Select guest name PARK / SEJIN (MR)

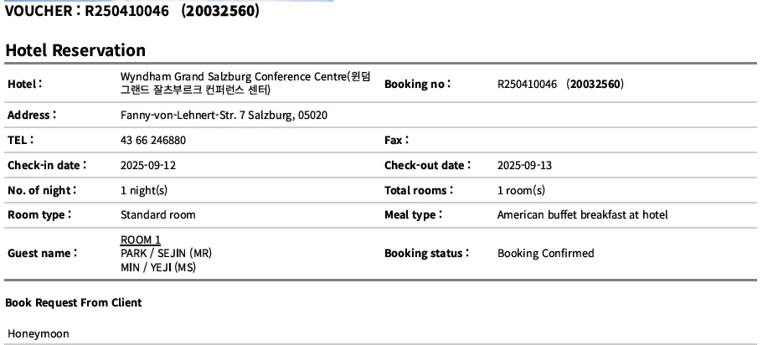166,253
